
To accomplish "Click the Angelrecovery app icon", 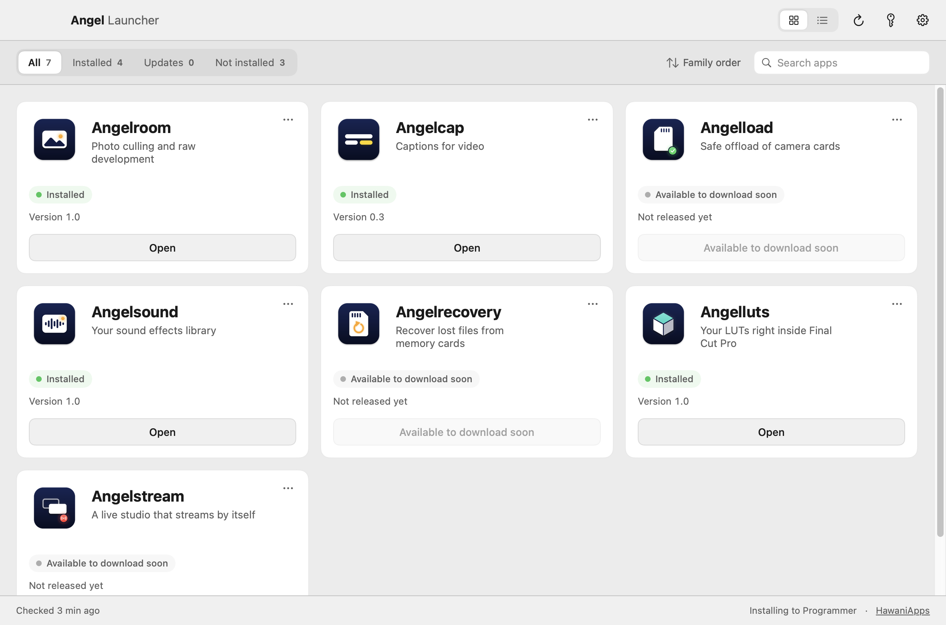I will point(359,324).
